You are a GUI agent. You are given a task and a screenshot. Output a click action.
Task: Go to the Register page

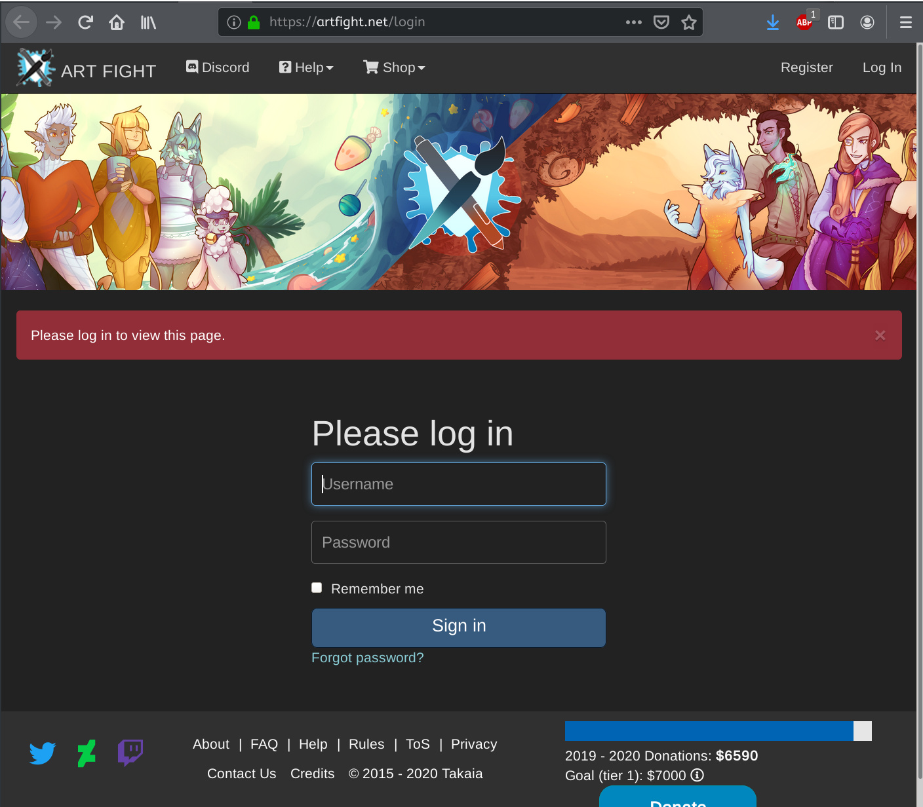807,67
